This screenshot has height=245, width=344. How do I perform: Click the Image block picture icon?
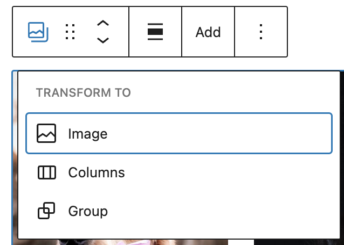[x=46, y=133]
